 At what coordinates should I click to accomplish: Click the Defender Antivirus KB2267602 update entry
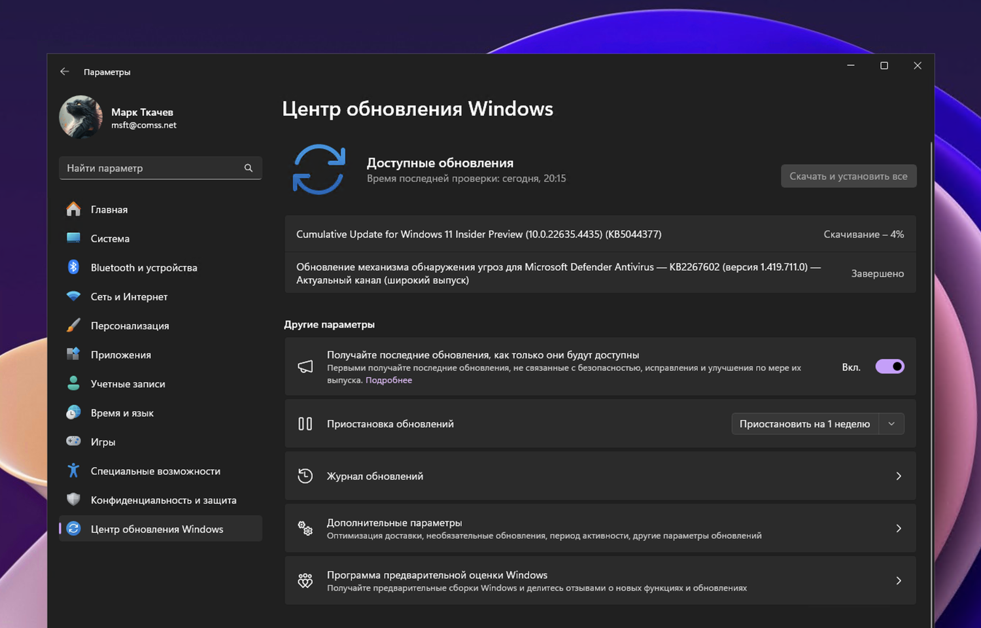tap(600, 273)
